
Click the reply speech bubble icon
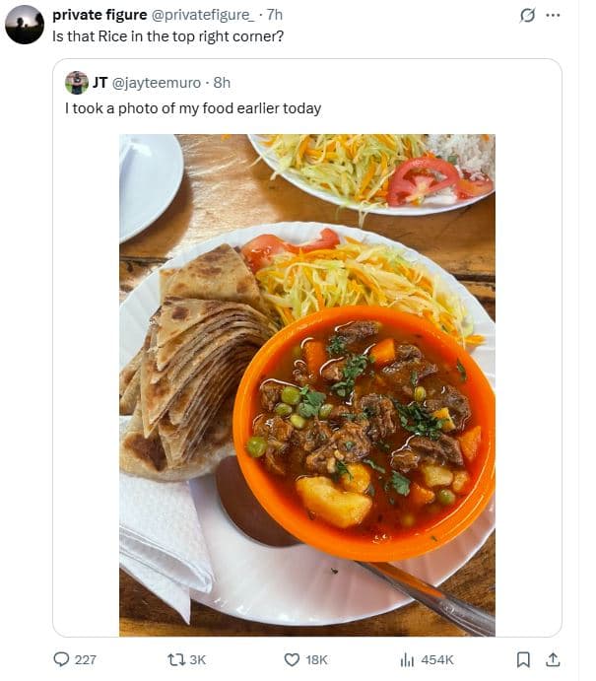61,659
